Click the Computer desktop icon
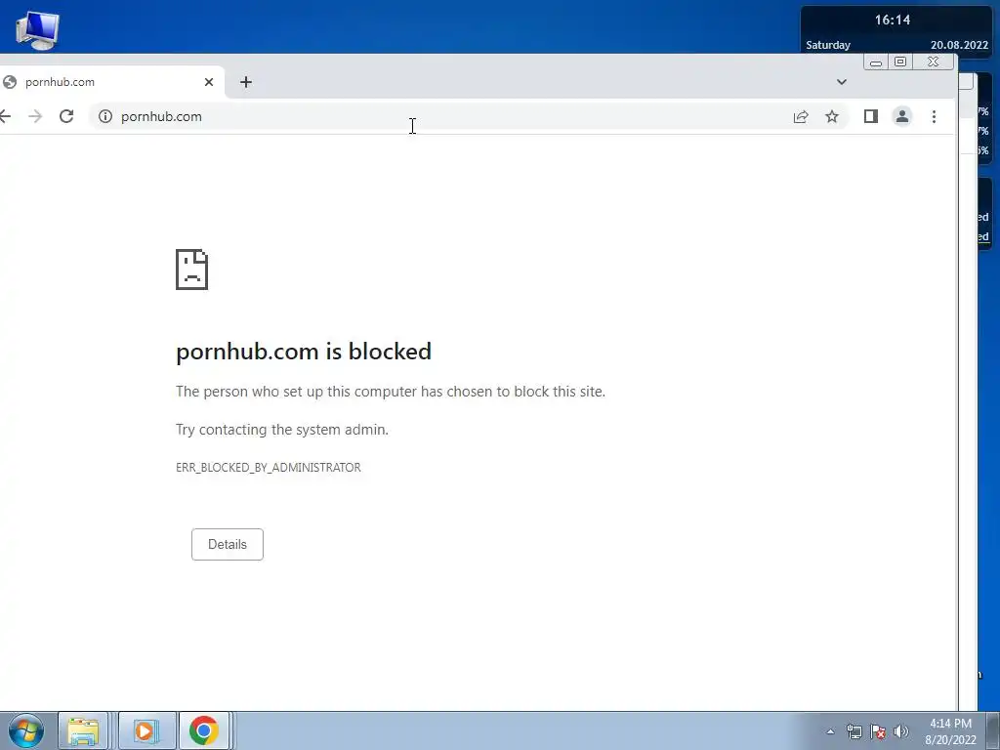 click(37, 30)
